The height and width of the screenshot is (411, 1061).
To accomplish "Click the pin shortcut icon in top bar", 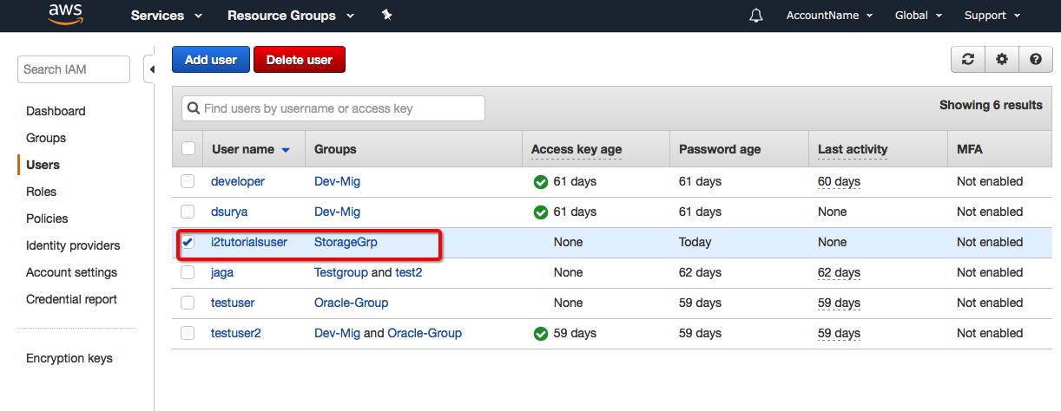I will 387,15.
